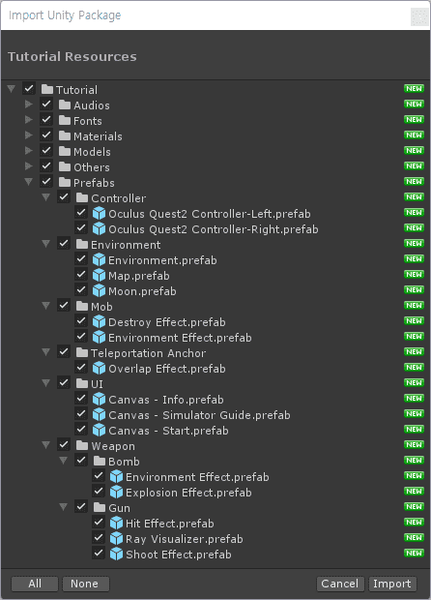Click the Explosion Effect.prefab cube icon
The image size is (431, 600).
(116, 492)
